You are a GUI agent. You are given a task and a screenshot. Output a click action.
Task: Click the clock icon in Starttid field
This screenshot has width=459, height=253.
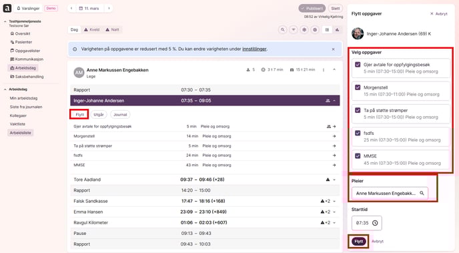tap(375, 223)
